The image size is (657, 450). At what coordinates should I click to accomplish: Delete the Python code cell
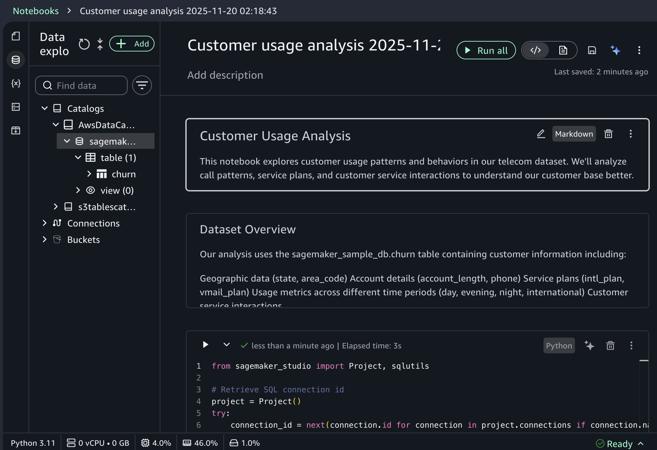pos(610,345)
